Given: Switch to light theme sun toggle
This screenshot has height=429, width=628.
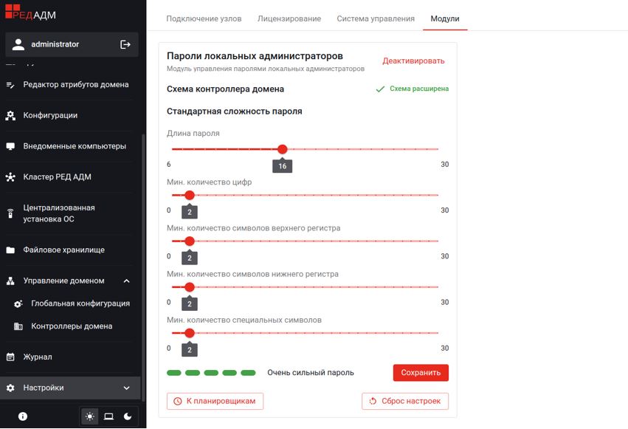Looking at the screenshot, I should [x=90, y=416].
